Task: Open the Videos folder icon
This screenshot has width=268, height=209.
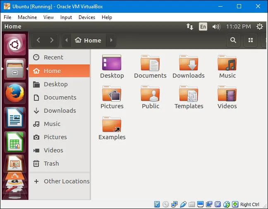Action: [227, 94]
